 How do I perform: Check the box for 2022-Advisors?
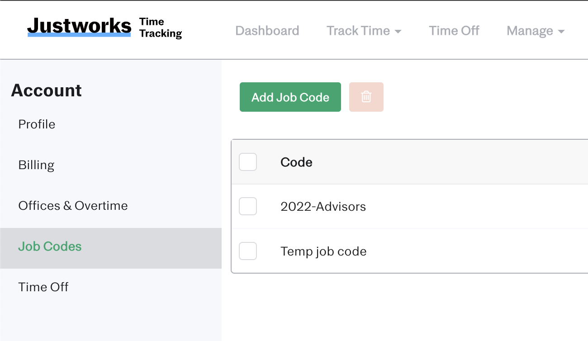click(248, 206)
